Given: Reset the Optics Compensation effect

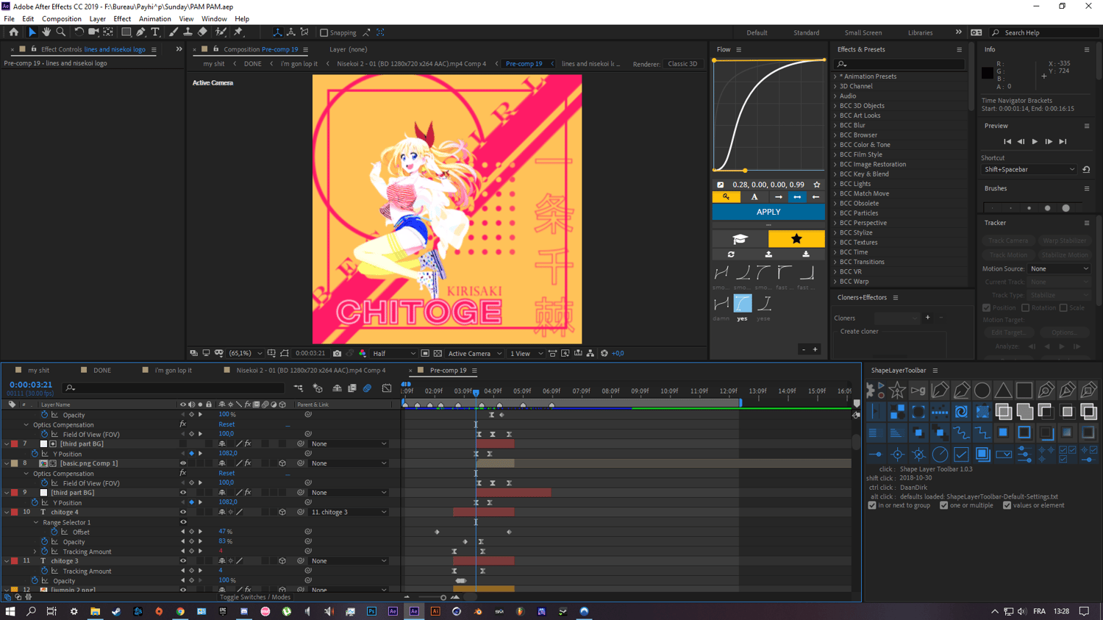Looking at the screenshot, I should click(226, 424).
